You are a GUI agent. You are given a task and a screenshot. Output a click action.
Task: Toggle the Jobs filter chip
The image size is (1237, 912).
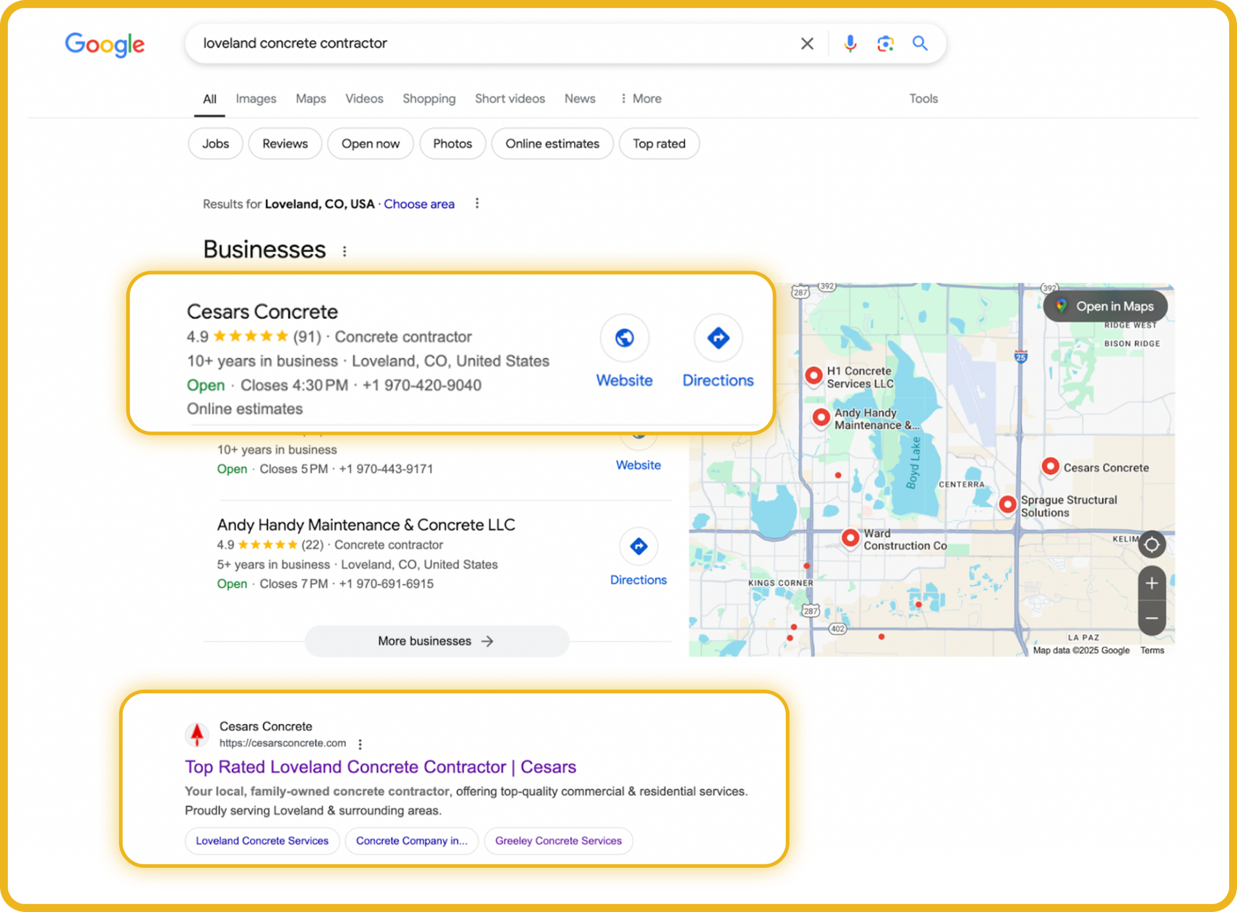pos(215,144)
